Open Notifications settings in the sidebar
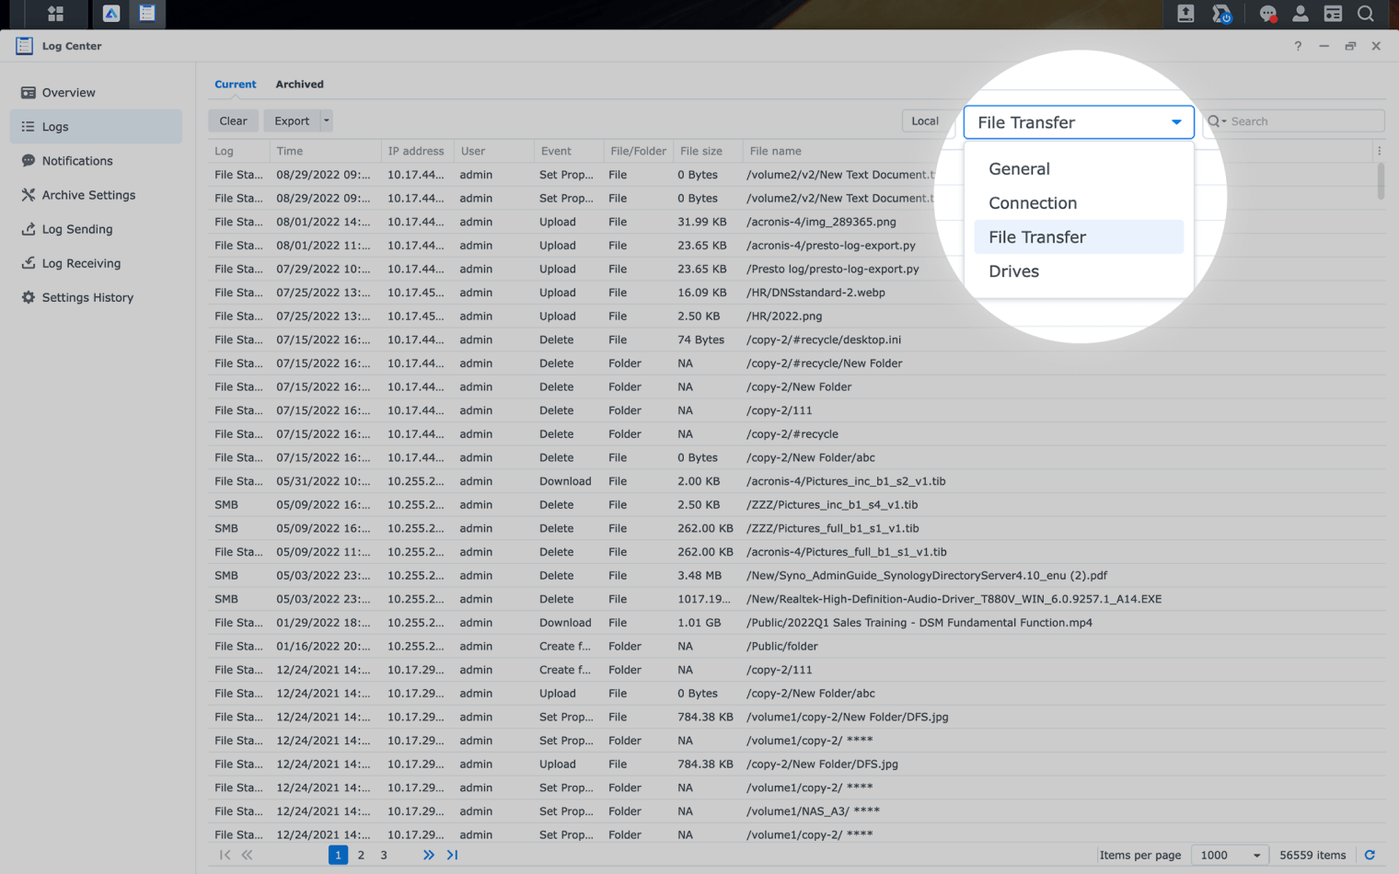Screen dimensions: 1399x874 (77, 160)
